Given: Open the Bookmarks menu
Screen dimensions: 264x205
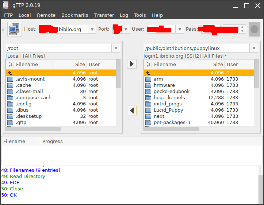Looking at the screenshot, I should 74,15.
